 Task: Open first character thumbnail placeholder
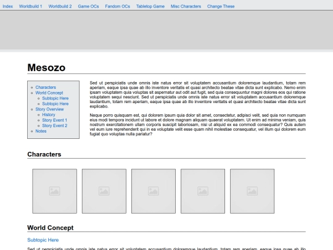click(x=55, y=191)
